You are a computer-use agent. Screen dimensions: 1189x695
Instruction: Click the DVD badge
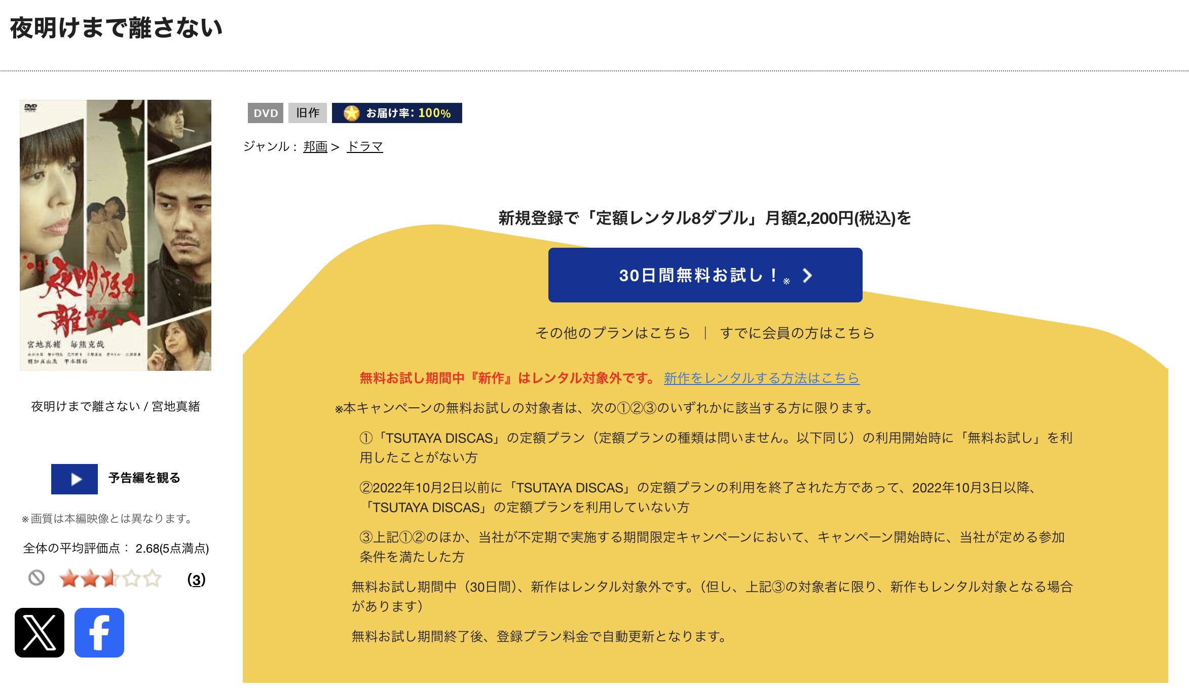pos(266,113)
